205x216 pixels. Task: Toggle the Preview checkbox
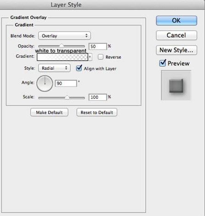pos(163,63)
